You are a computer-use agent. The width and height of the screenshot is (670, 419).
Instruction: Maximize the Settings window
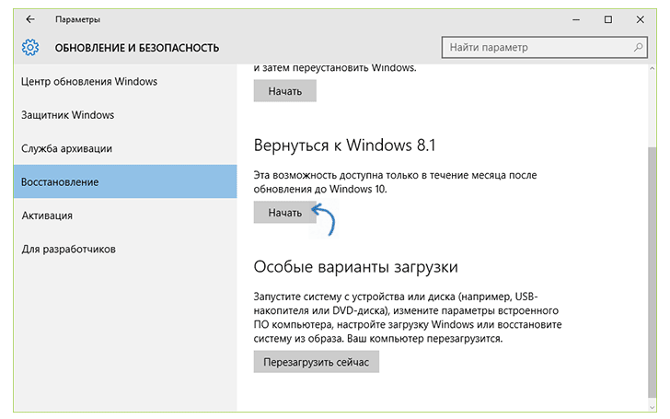pyautogui.click(x=608, y=19)
